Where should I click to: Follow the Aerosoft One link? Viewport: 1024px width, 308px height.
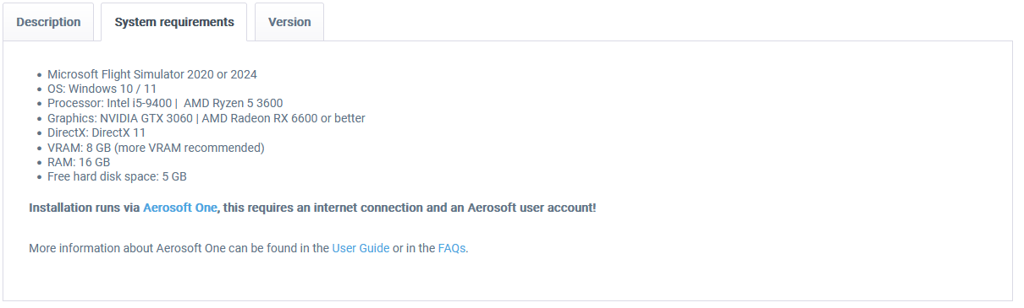coord(180,208)
